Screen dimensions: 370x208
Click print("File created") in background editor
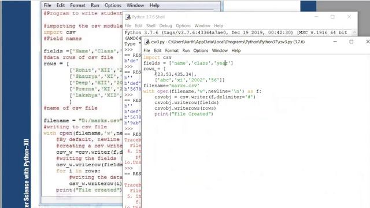point(89,190)
